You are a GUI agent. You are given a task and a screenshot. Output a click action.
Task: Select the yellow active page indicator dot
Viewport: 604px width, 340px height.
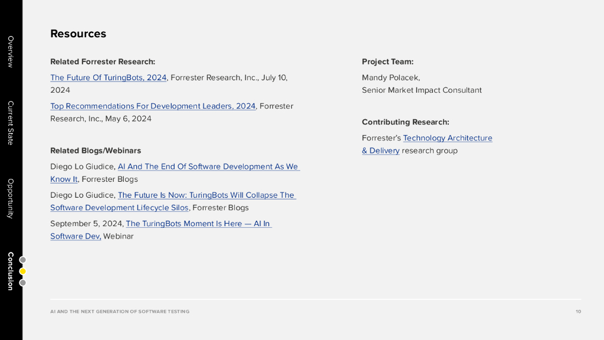coord(23,272)
